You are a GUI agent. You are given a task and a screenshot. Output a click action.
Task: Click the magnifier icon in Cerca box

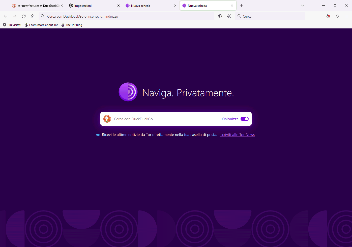(239, 16)
